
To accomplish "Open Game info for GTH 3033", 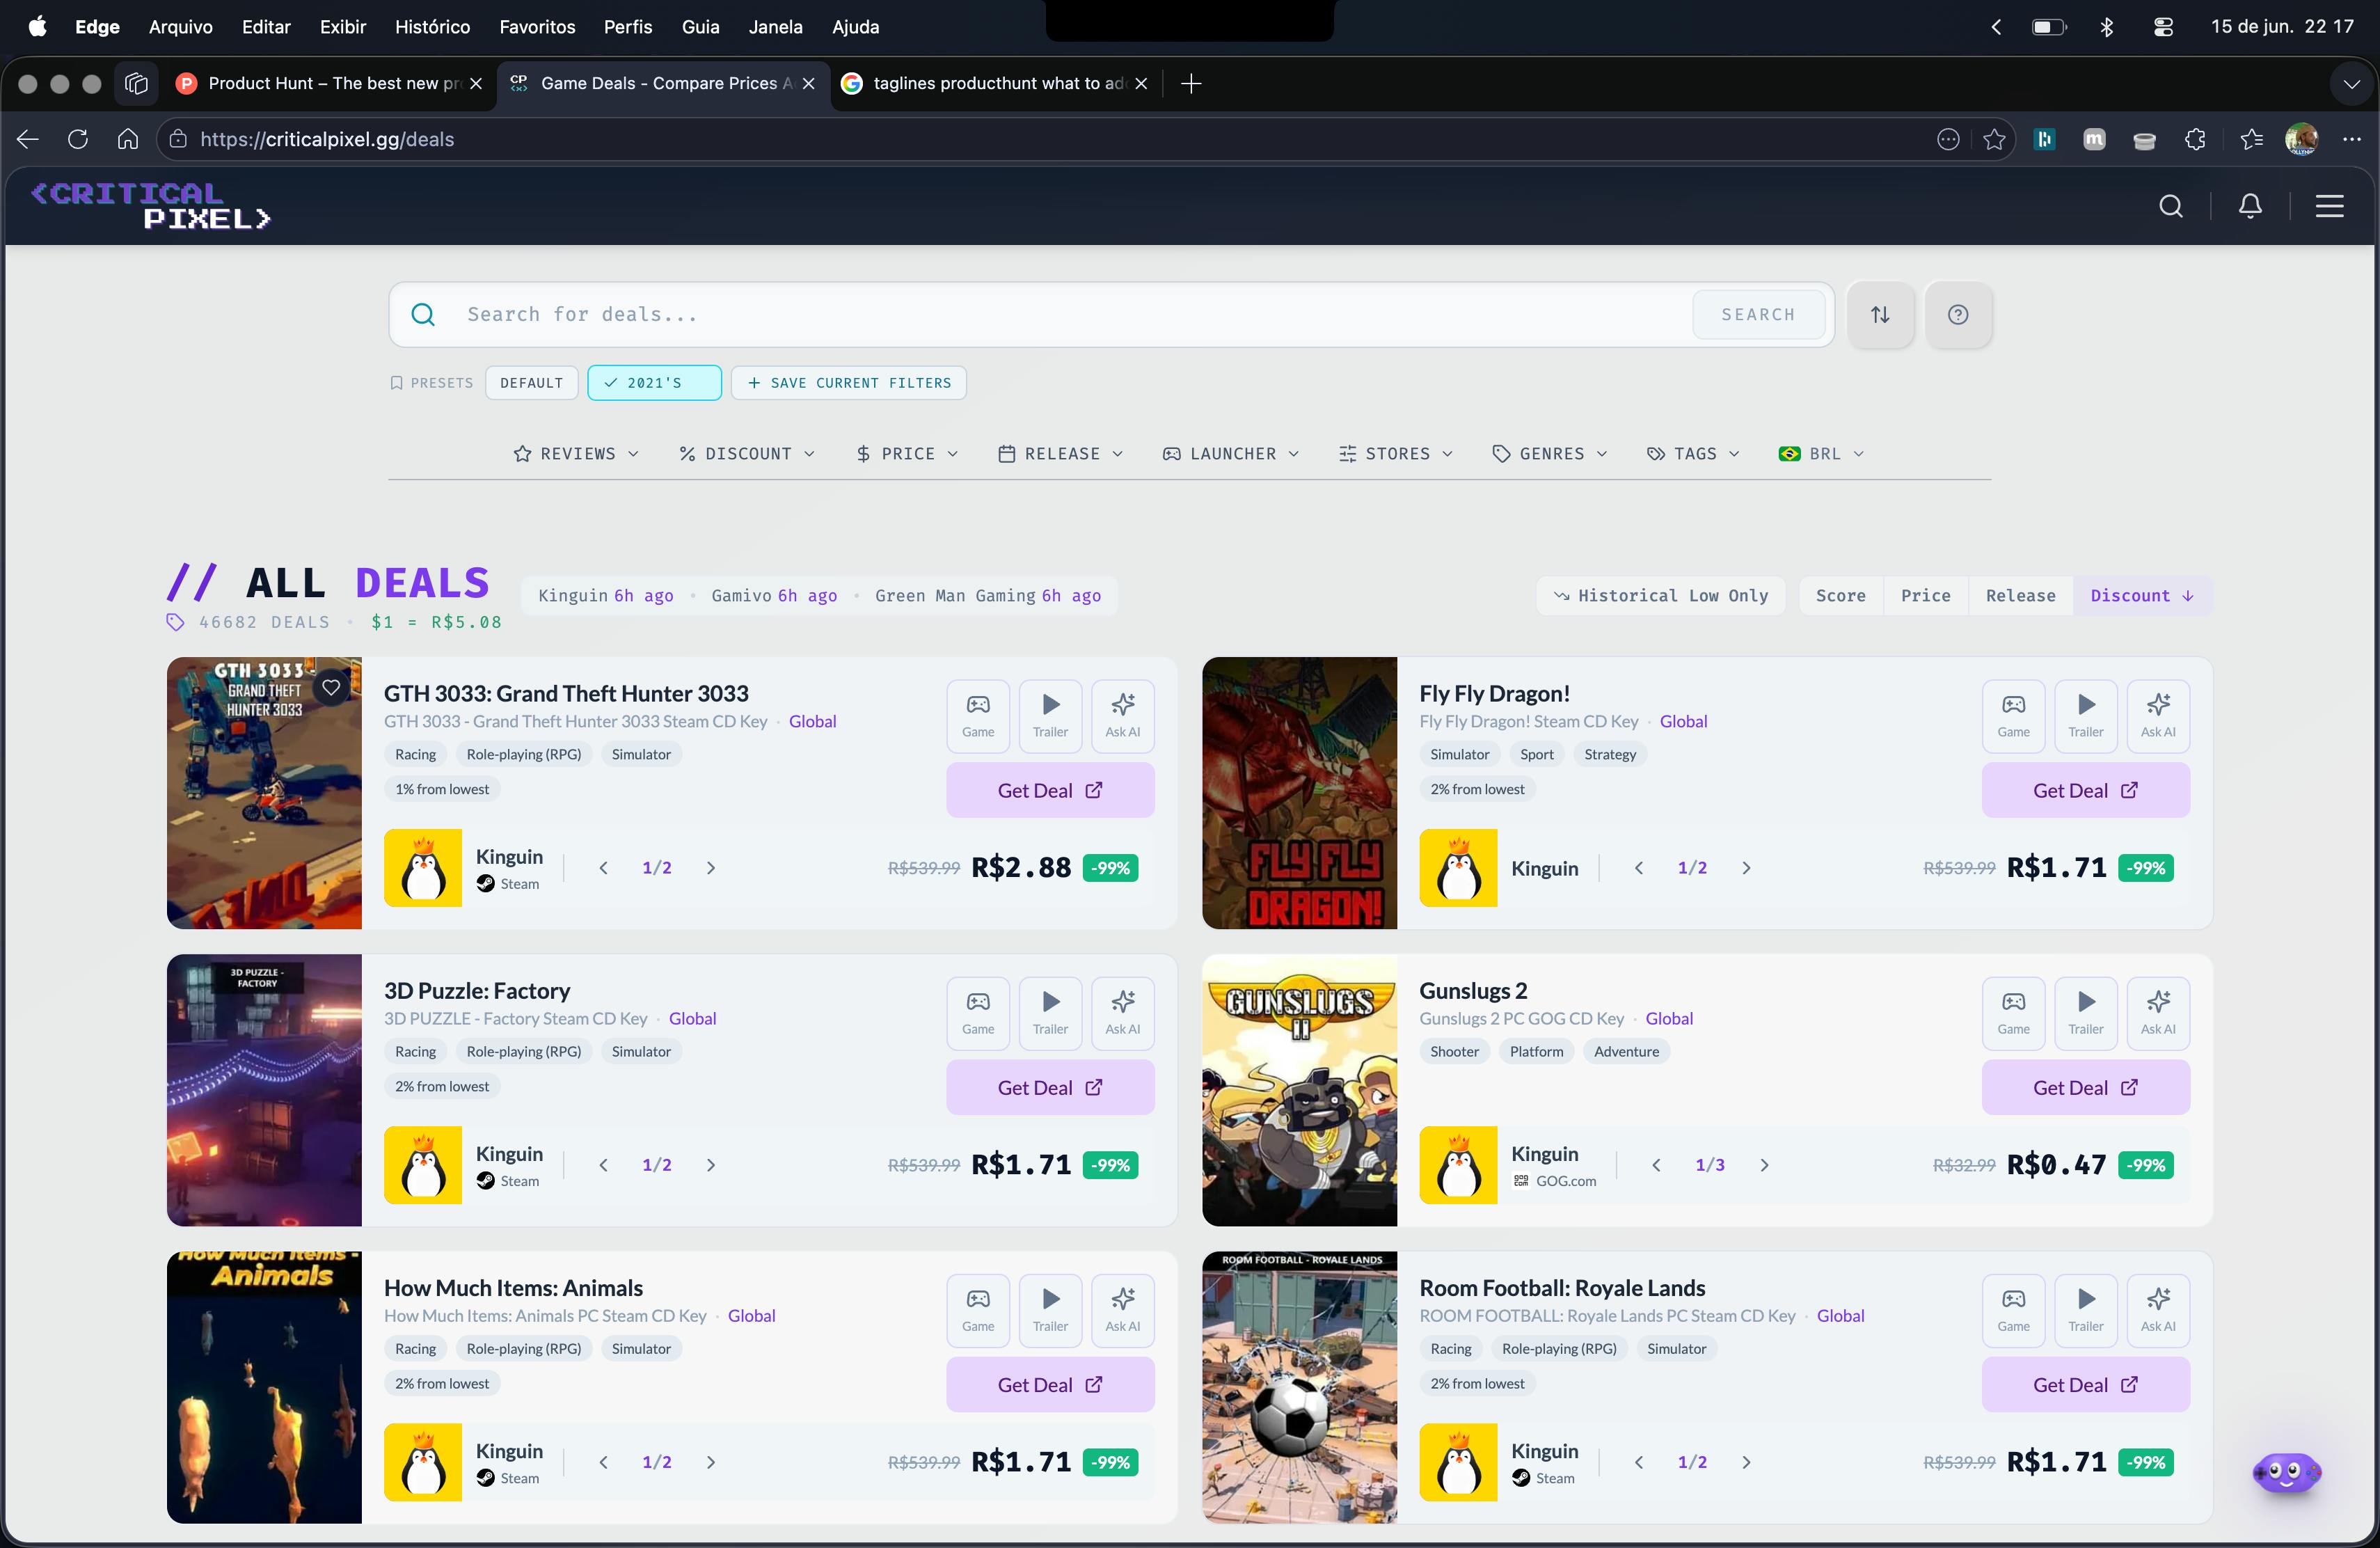I will (978, 716).
